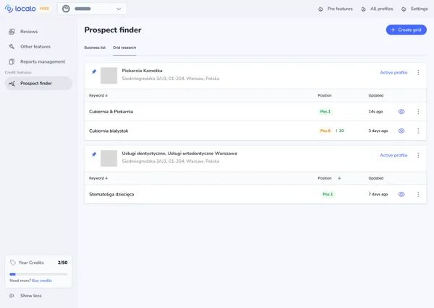Click Pos.1 badge of Cukiernia & Piekarnia
Image resolution: width=434 pixels, height=308 pixels.
tap(325, 112)
